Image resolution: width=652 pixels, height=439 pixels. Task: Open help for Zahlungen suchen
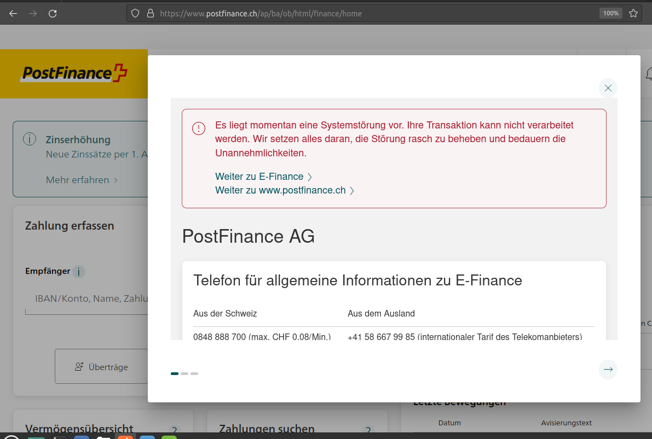[x=368, y=430]
